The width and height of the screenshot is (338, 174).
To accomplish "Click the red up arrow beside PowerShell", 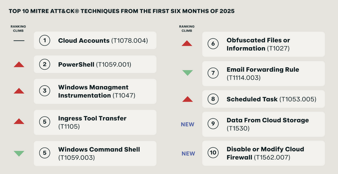I will point(19,64).
